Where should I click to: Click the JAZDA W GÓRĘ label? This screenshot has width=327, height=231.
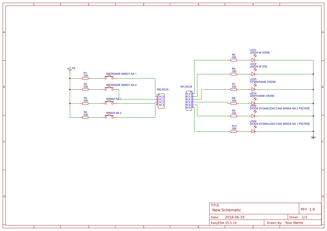(x=260, y=53)
